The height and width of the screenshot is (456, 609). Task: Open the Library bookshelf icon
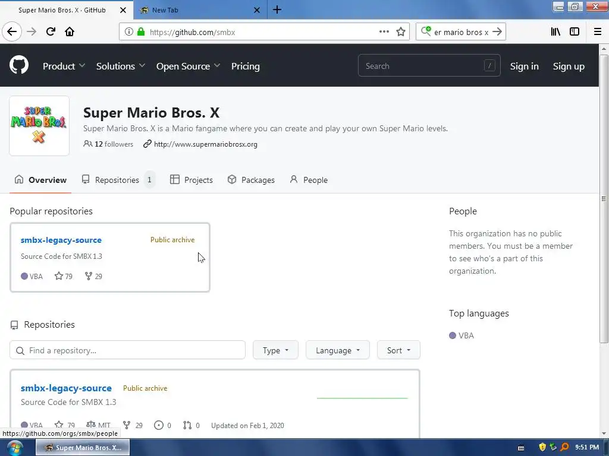coord(555,32)
